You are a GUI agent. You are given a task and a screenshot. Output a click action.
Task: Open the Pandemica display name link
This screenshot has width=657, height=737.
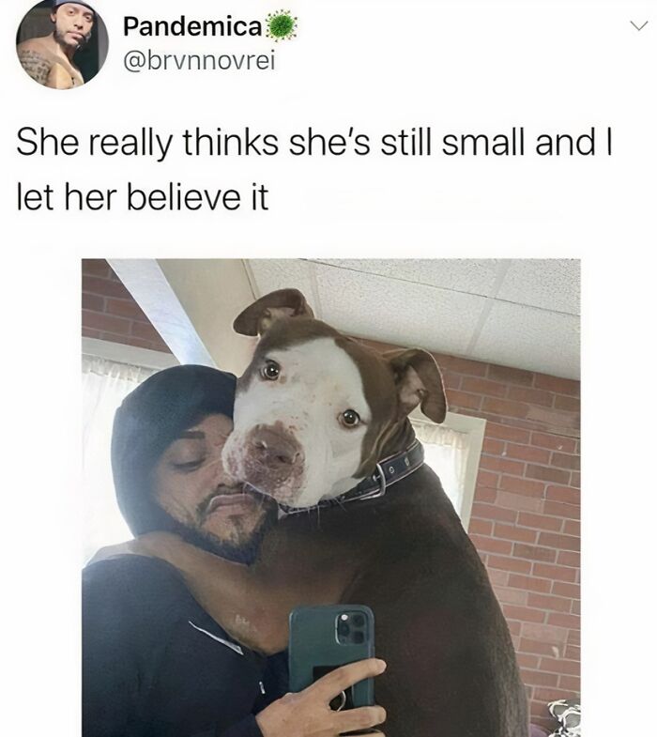[192, 27]
